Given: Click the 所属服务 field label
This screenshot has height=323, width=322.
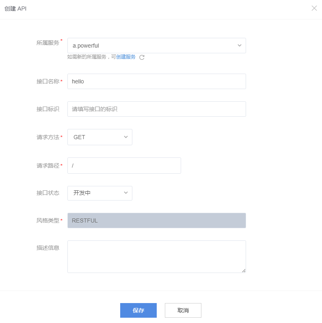Looking at the screenshot, I should 48,43.
